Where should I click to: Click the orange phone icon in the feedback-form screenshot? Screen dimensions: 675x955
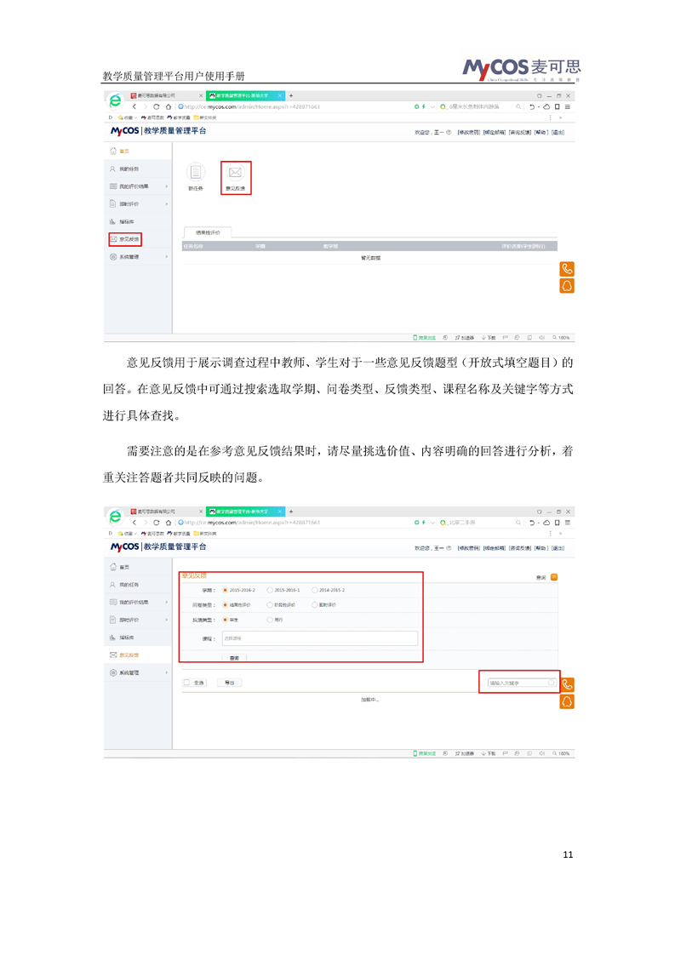pyautogui.click(x=567, y=684)
